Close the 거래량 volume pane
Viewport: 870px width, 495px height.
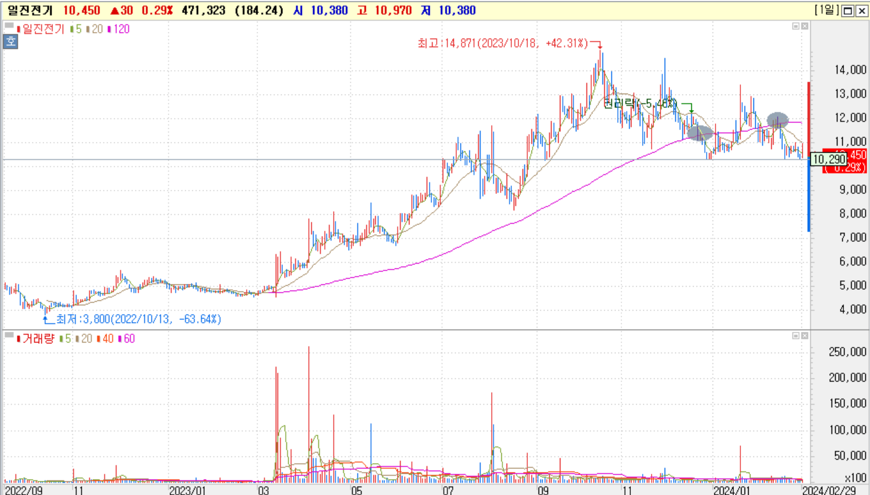pyautogui.click(x=805, y=336)
